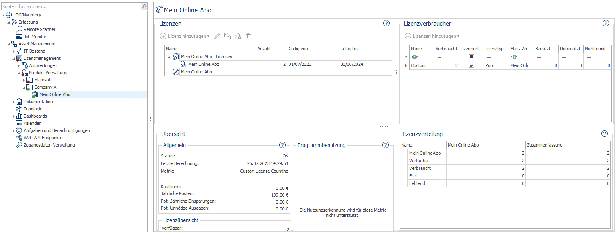Click the Microsoft folder icon

click(30, 80)
